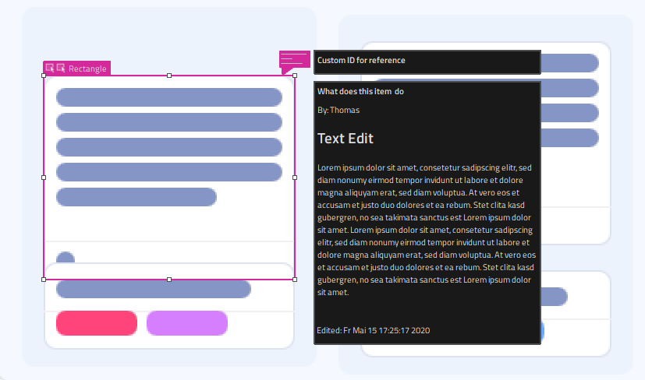The image size is (645, 380).
Task: Click the first selection cursor icon beside Rectangle
Action: [x=50, y=69]
